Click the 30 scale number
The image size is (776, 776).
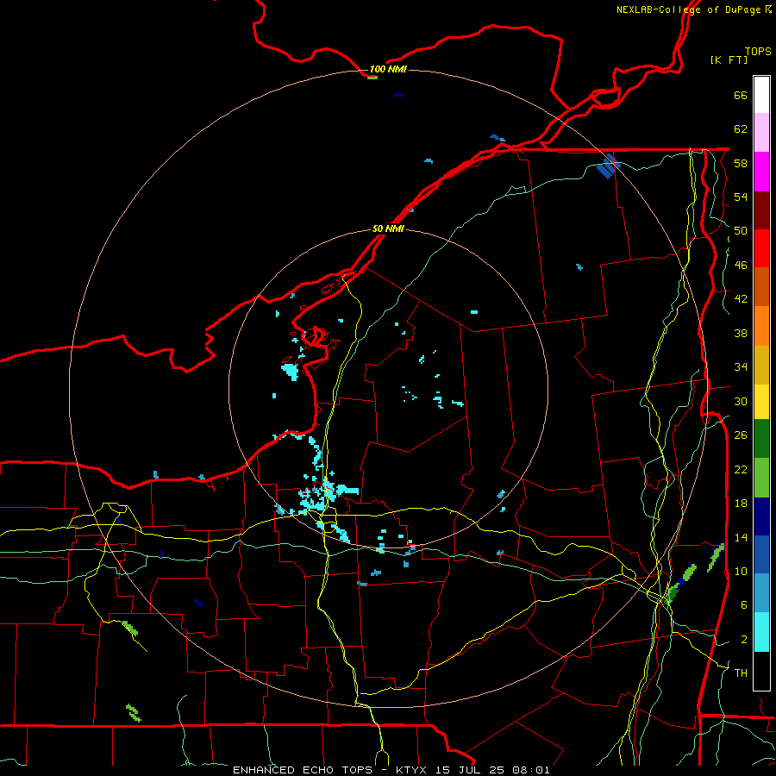coord(741,401)
